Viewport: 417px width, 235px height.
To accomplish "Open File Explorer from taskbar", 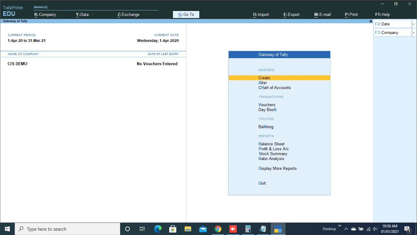I will tap(188, 229).
